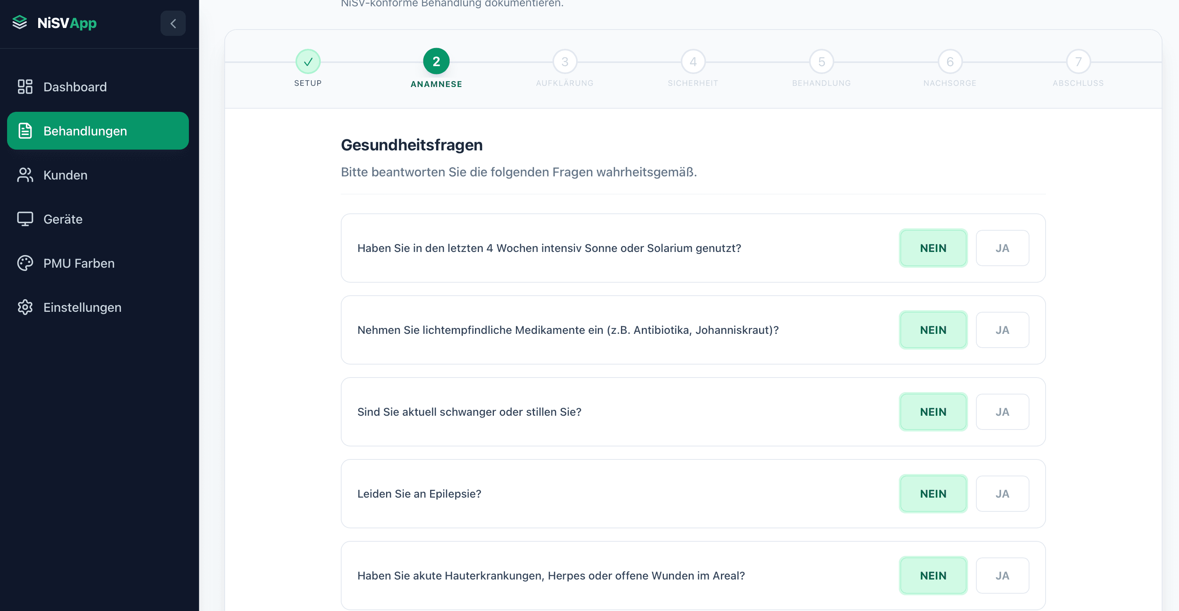Click JA for the skin disease question
This screenshot has width=1179, height=611.
click(x=1002, y=575)
